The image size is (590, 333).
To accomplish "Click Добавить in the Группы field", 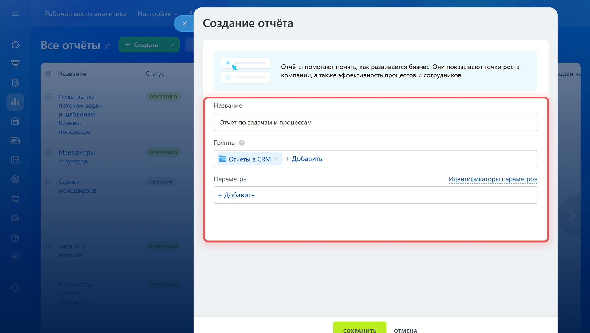I will [x=304, y=159].
